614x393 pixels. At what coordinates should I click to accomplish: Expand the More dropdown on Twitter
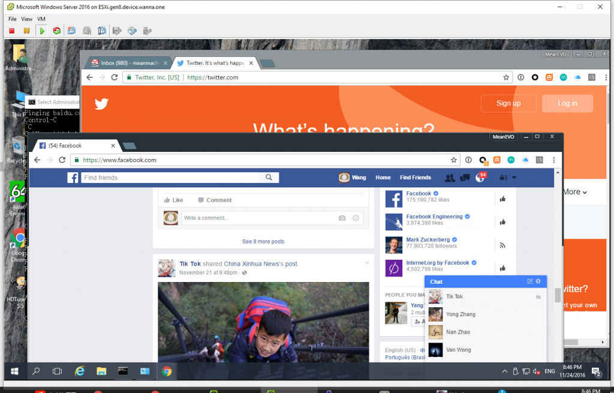point(574,192)
